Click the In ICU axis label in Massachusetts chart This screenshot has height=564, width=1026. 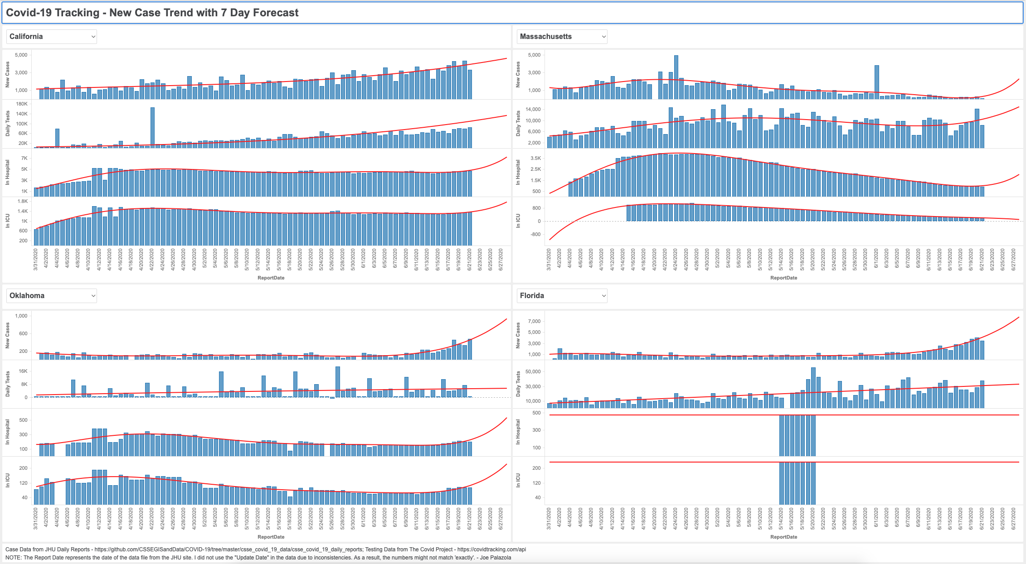pyautogui.click(x=518, y=221)
